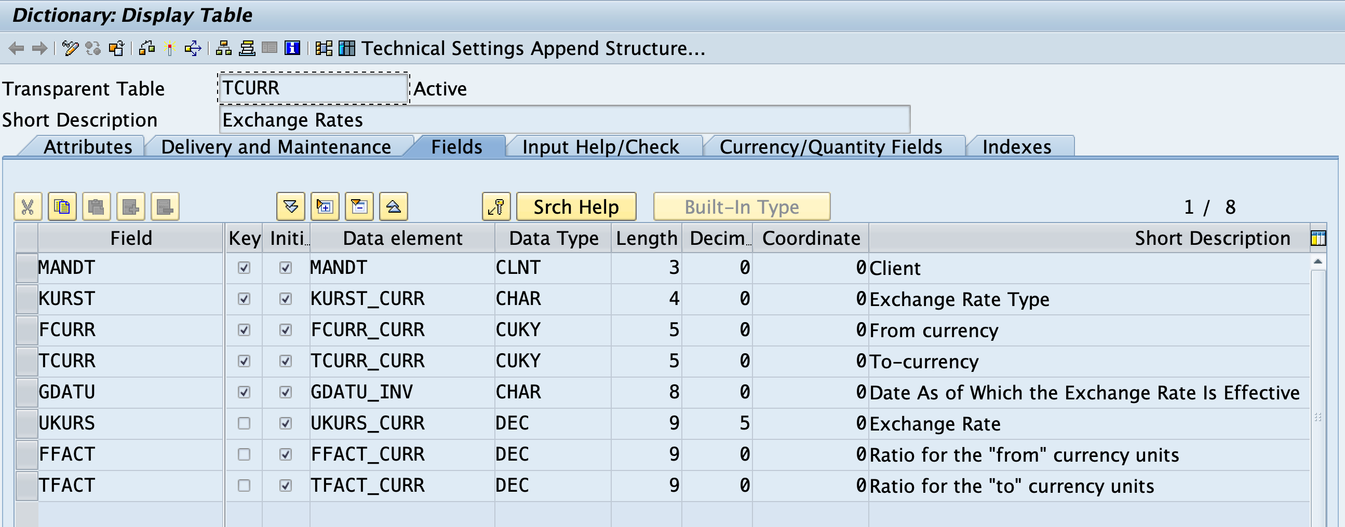Click the Delete Row icon
The height and width of the screenshot is (527, 1345).
pos(165,206)
